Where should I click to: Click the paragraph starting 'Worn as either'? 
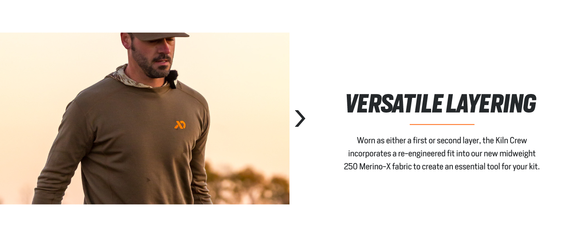point(442,153)
